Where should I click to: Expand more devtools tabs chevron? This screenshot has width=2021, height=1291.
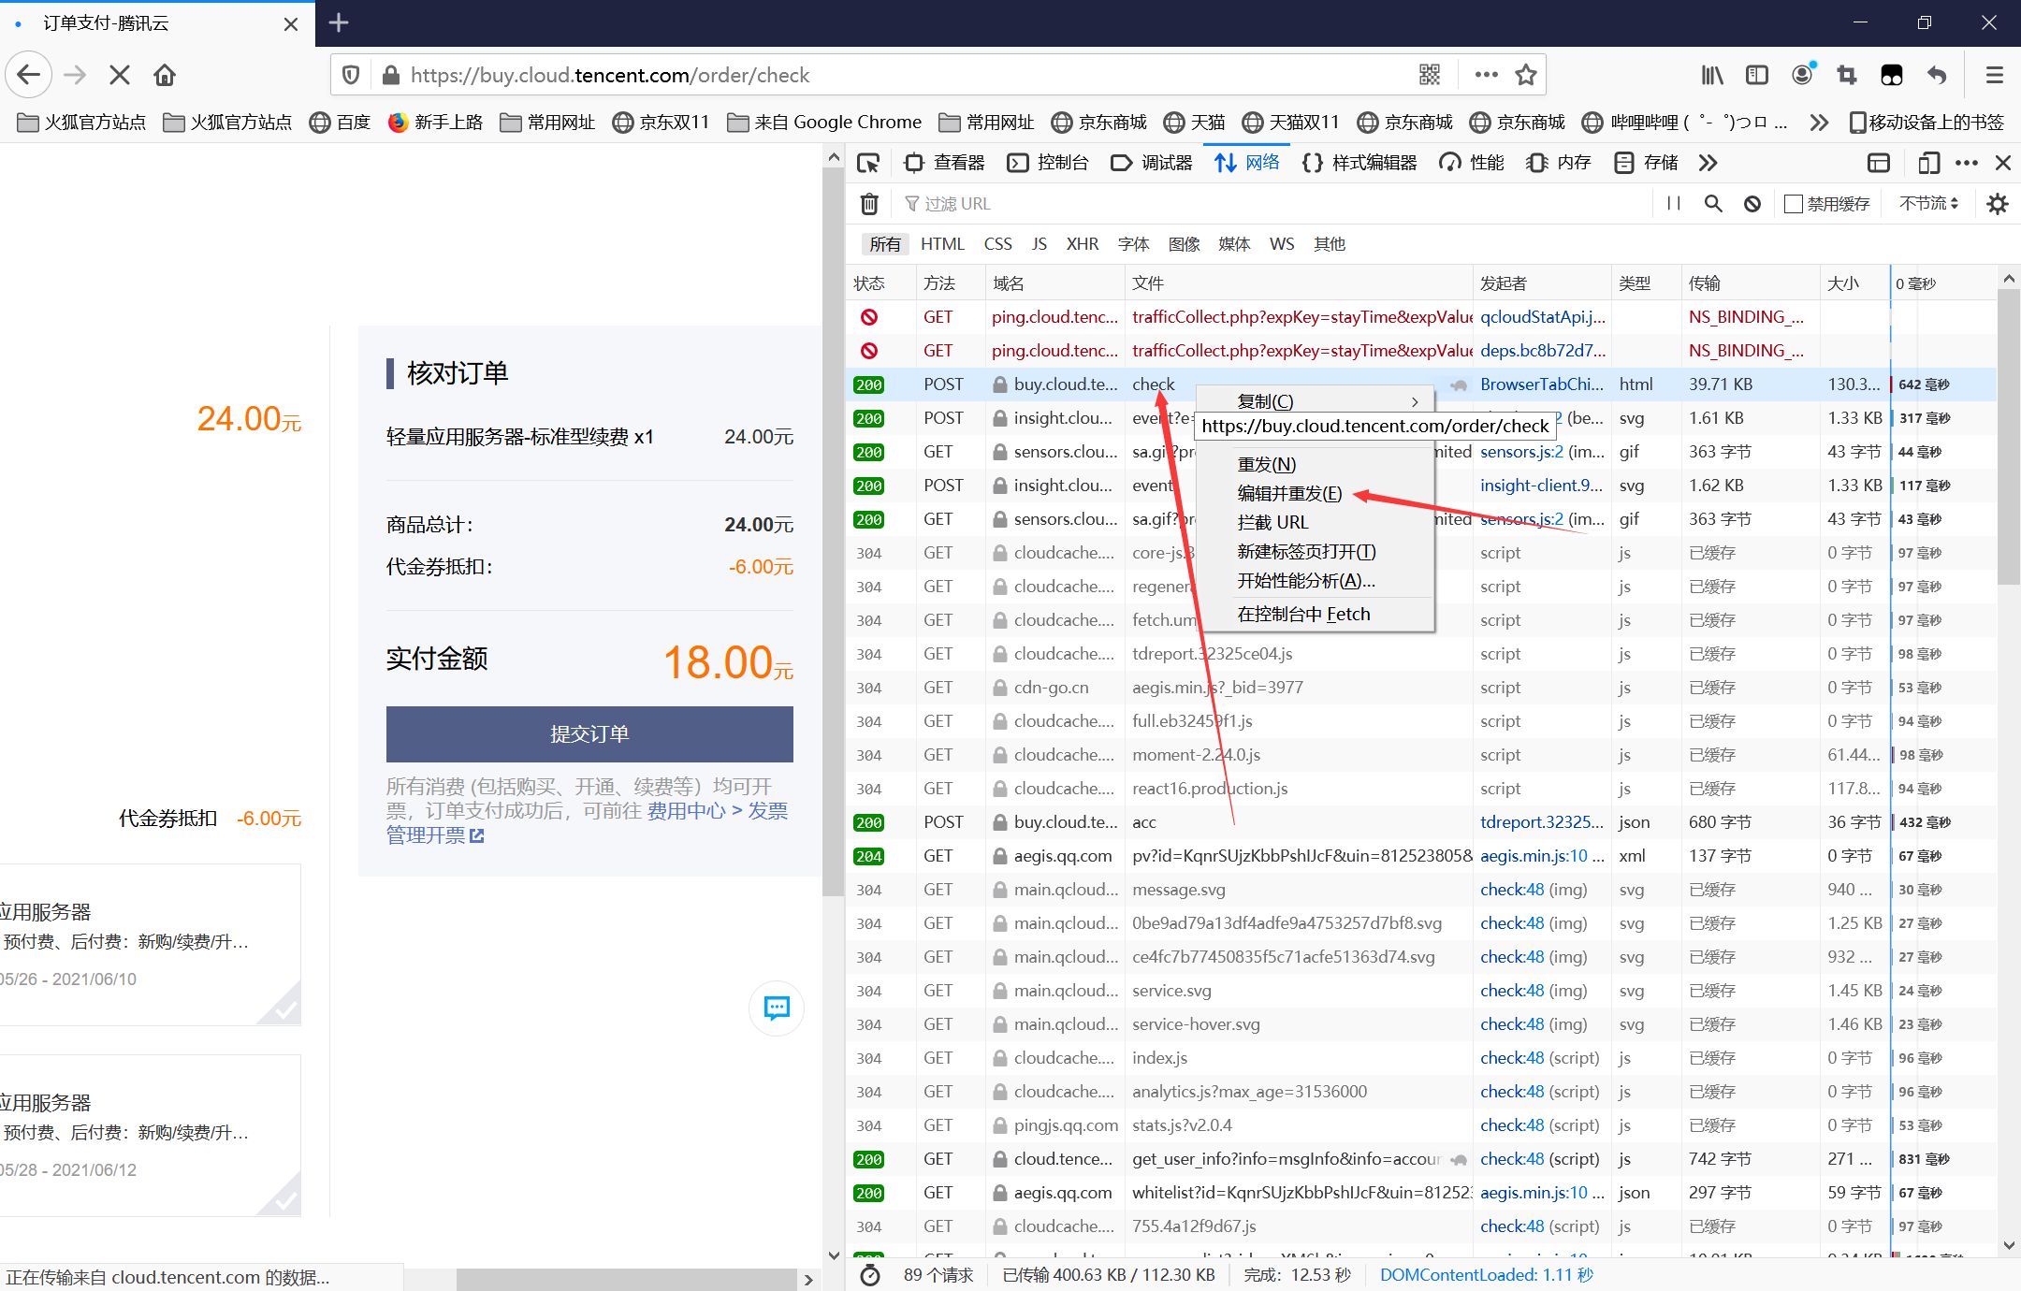click(1708, 163)
